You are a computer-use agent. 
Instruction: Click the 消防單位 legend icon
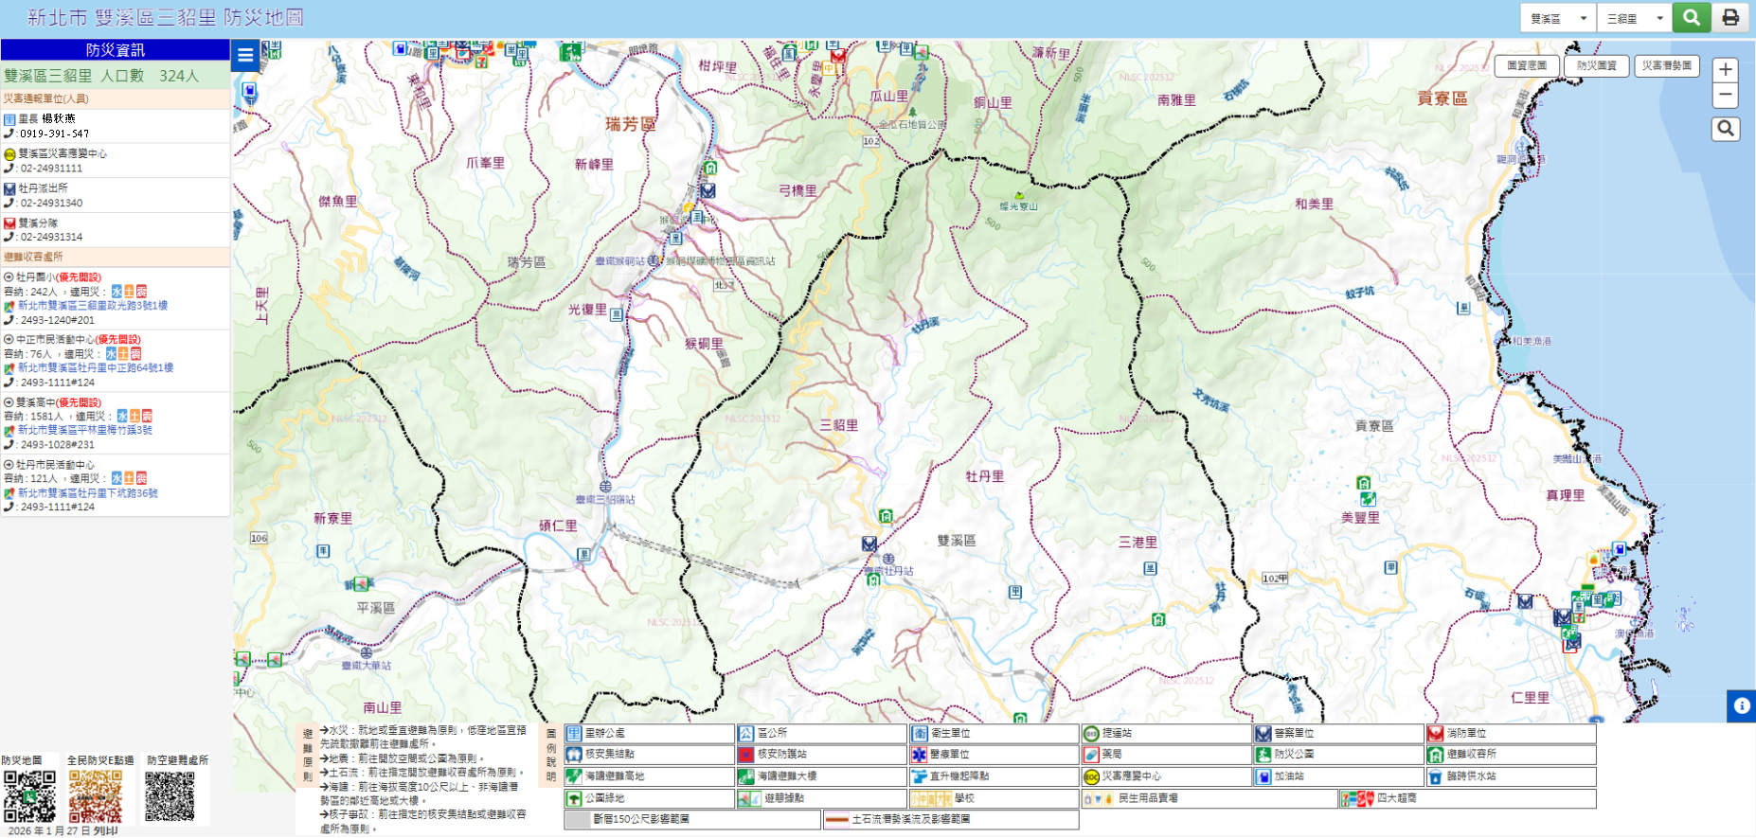click(1436, 734)
